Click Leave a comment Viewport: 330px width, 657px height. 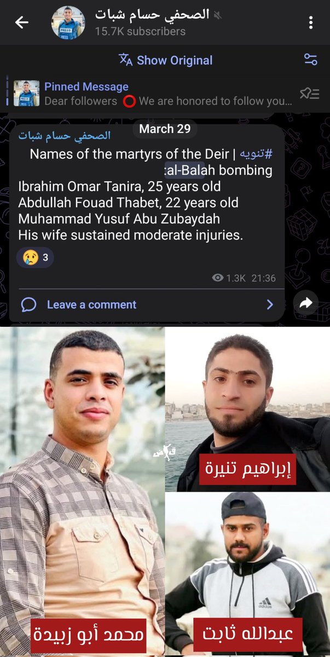[x=91, y=304]
